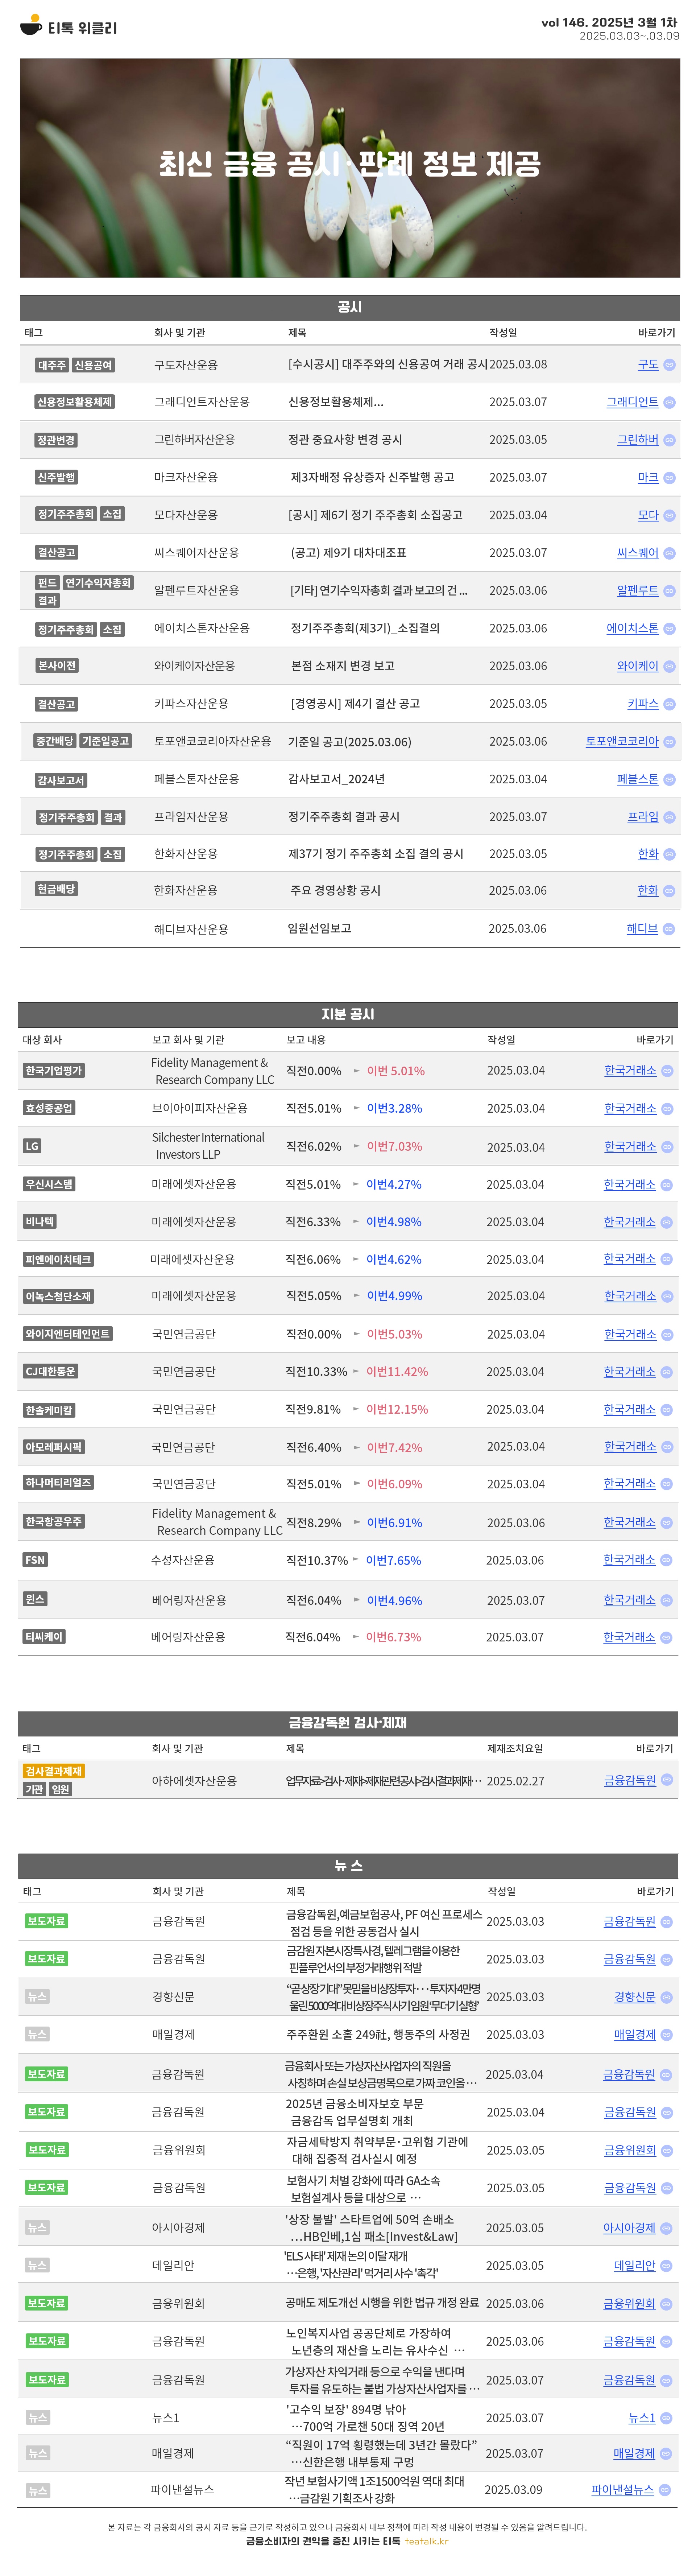Open 한국거래소 link in 한솔케미칼 row

(x=630, y=1410)
